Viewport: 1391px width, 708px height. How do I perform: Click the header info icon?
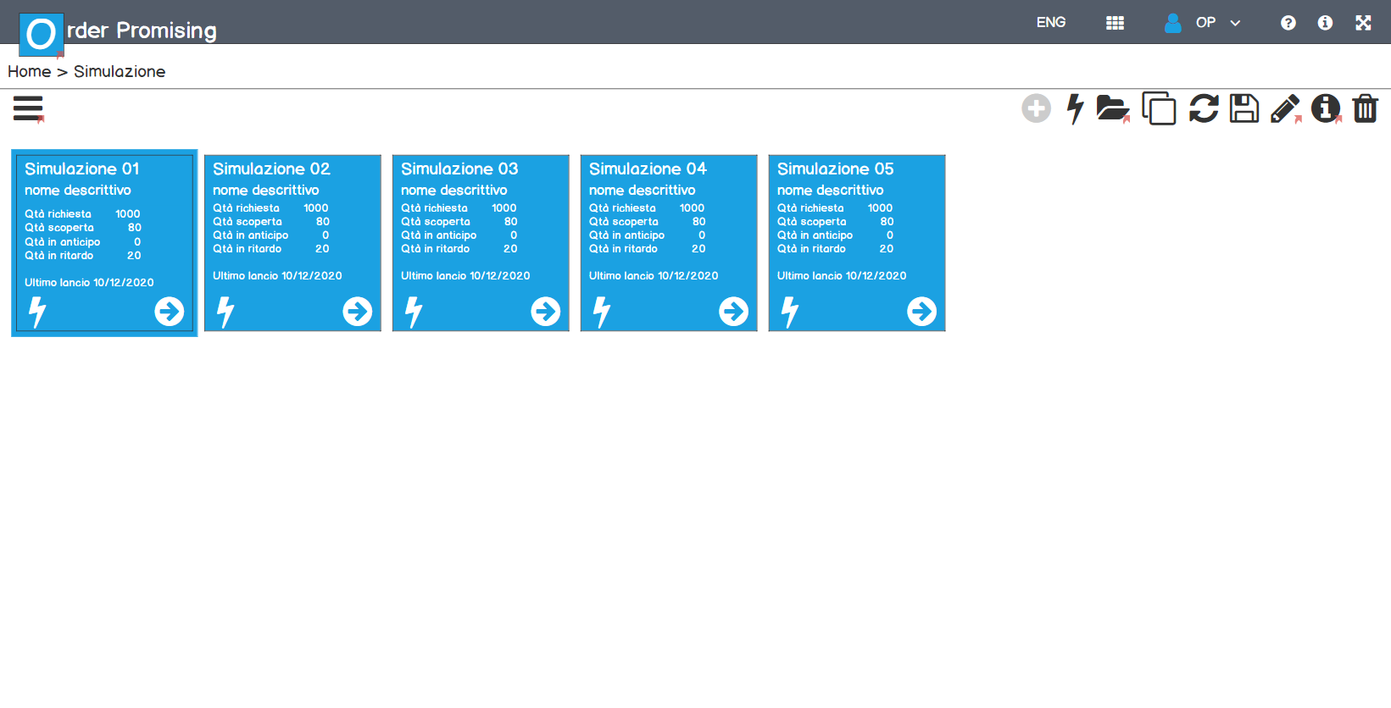pos(1325,23)
